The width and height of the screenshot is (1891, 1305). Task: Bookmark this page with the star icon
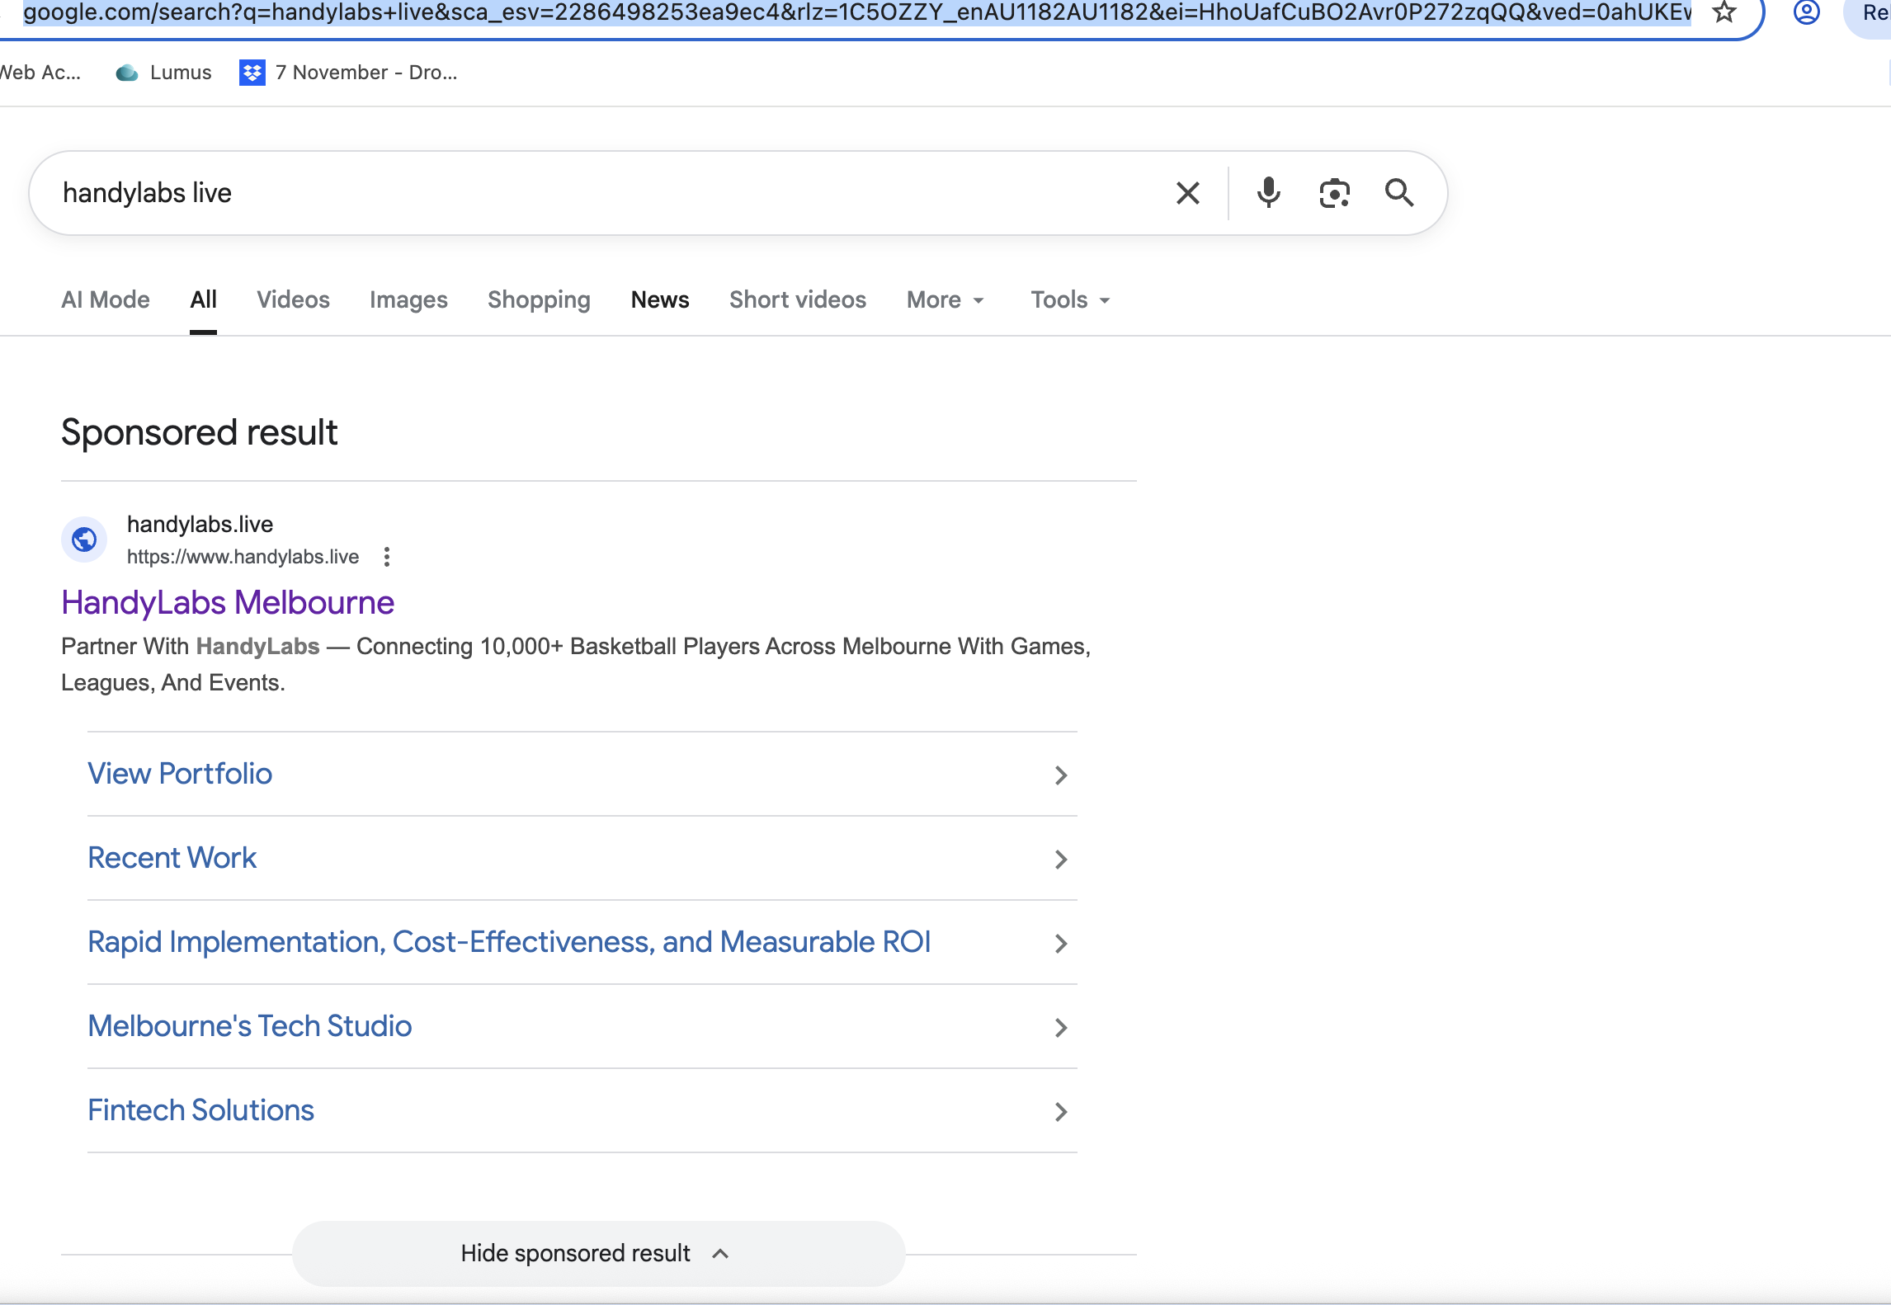tap(1724, 12)
